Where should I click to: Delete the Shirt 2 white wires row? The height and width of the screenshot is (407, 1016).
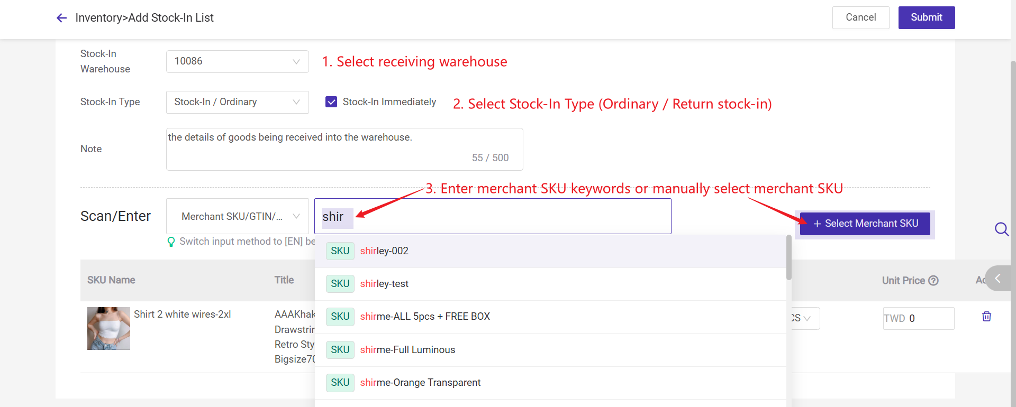(x=986, y=317)
